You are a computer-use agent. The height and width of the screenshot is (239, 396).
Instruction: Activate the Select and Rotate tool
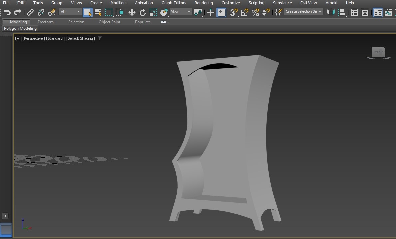click(143, 12)
